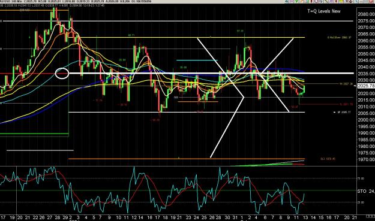Select the short cyan horizontal line segment
375x221 pixels.
click(x=197, y=60)
